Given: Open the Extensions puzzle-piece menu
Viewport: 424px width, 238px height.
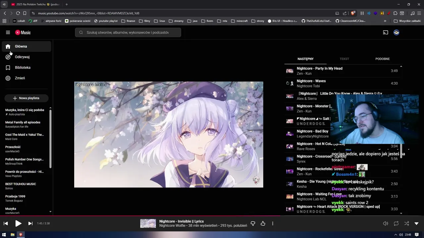Looking at the screenshot, I should click(x=395, y=13).
